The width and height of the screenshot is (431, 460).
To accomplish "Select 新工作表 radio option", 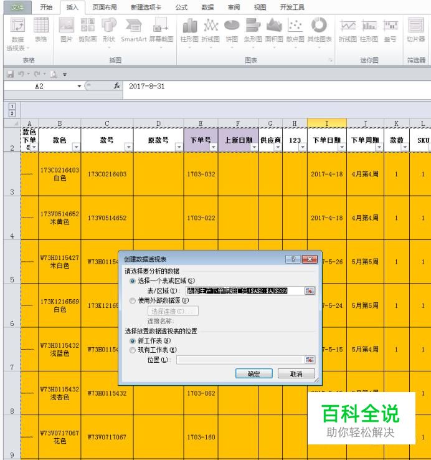I will pyautogui.click(x=133, y=341).
